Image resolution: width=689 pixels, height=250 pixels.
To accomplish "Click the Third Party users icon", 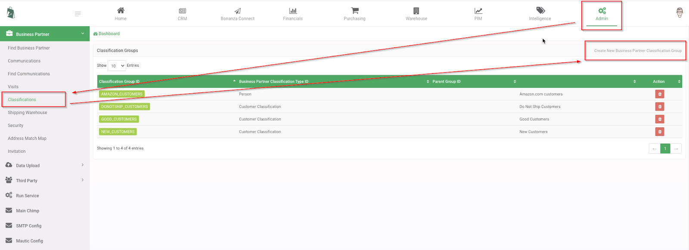I will pyautogui.click(x=9, y=180).
